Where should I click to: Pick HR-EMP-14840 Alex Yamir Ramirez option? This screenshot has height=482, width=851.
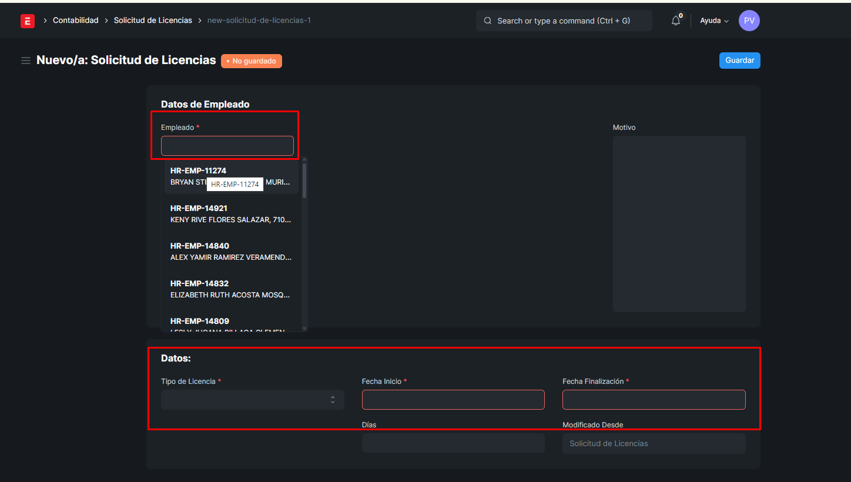pyautogui.click(x=230, y=252)
